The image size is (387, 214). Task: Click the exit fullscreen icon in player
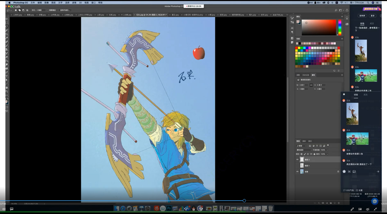[x=376, y=209]
